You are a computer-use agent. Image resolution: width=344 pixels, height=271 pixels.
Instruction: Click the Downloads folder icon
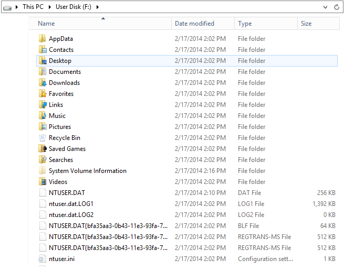point(43,83)
